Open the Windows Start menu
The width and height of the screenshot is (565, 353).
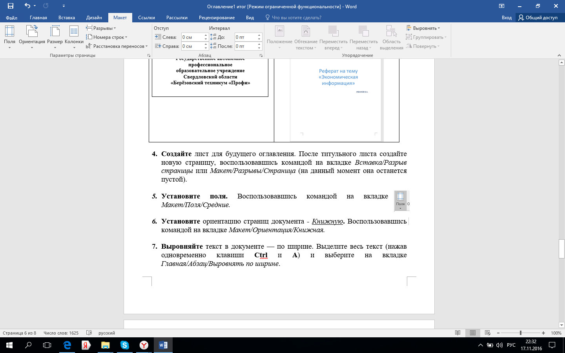9,345
